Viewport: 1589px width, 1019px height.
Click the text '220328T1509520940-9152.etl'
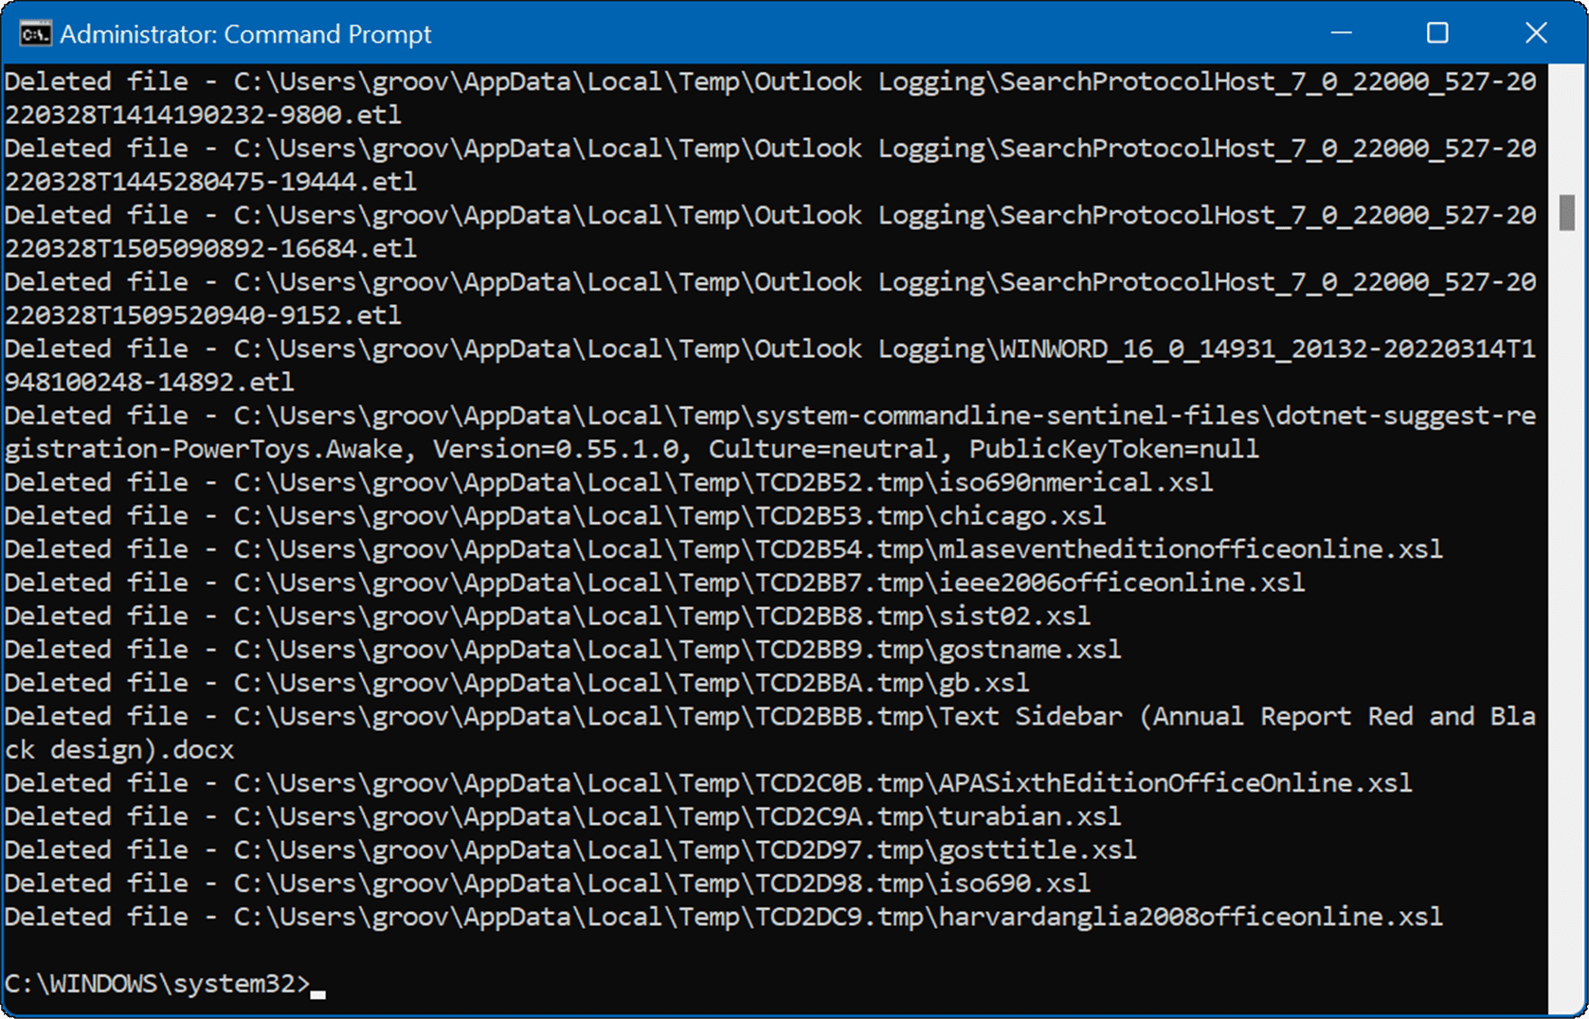pyautogui.click(x=203, y=315)
